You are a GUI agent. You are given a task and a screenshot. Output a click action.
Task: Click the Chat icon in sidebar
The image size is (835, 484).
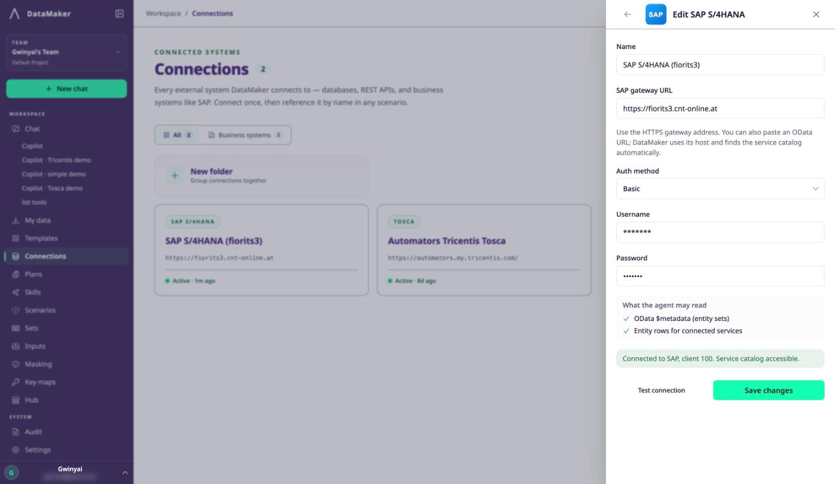tap(16, 129)
